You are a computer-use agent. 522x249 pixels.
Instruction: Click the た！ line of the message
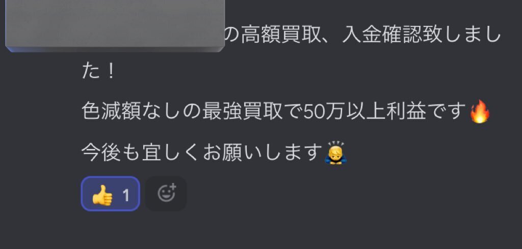tap(98, 72)
